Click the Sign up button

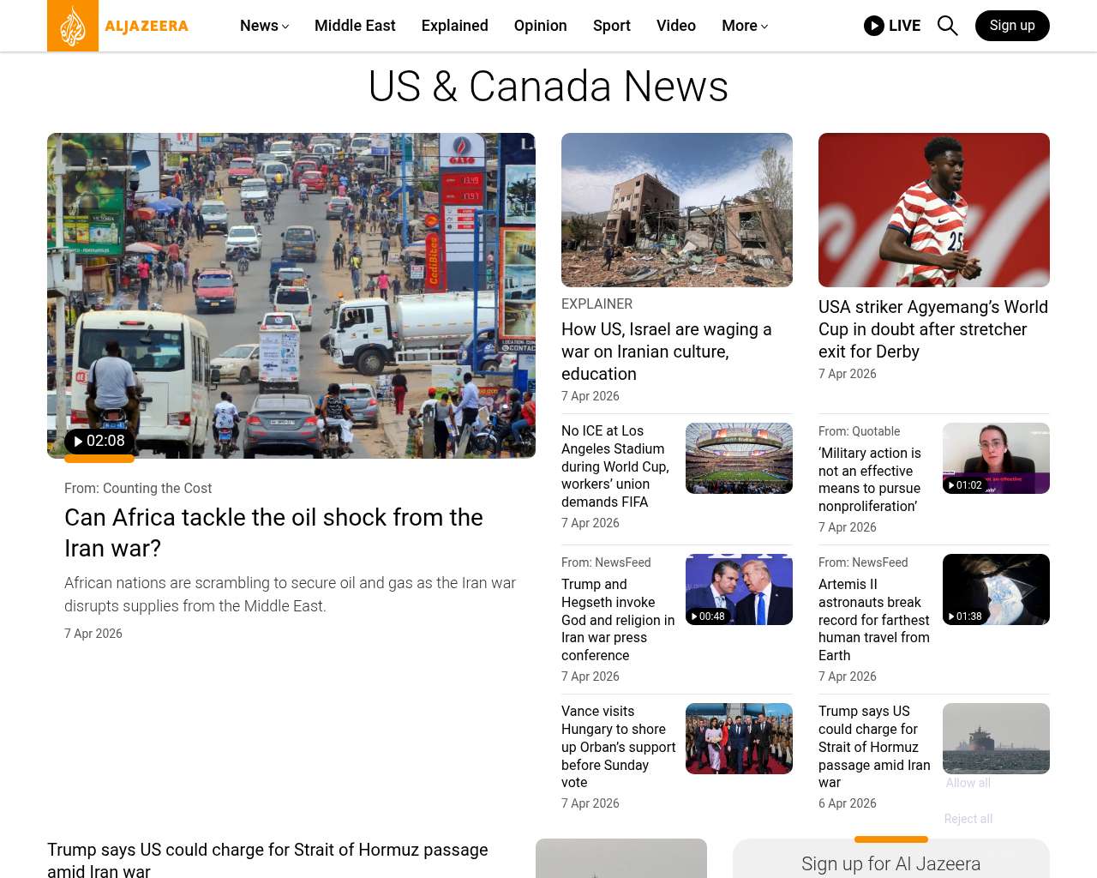[x=1012, y=26]
